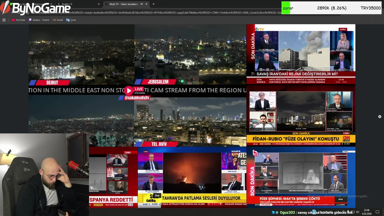The height and width of the screenshot is (216, 384).
Task: Open the bufavo - Twitch bookmark
Action: 39,20
